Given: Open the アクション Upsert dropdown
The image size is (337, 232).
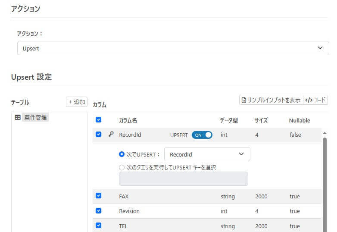Looking at the screenshot, I should (x=173, y=48).
